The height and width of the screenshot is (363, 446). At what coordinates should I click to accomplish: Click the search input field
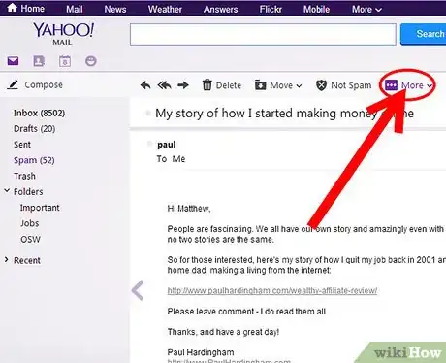[x=263, y=34]
